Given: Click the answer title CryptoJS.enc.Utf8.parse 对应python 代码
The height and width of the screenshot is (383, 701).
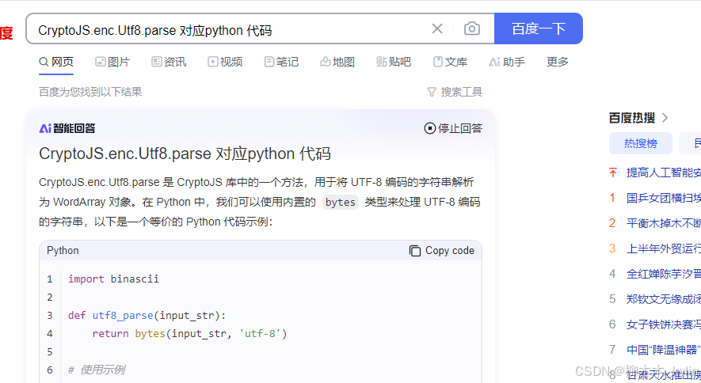Looking at the screenshot, I should point(185,154).
